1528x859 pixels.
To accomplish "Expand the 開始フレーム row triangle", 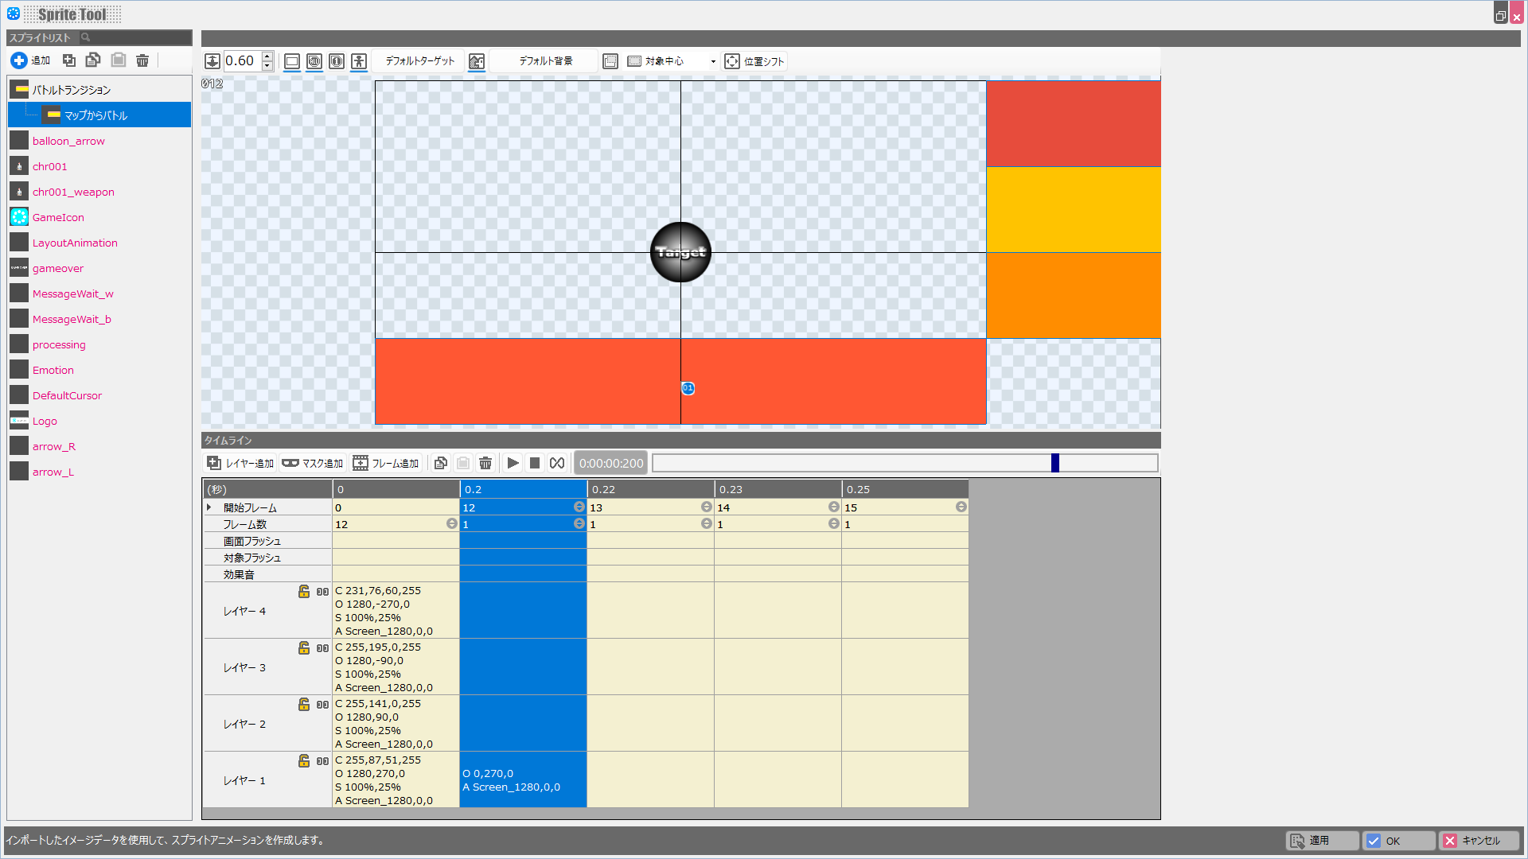I will tap(209, 507).
